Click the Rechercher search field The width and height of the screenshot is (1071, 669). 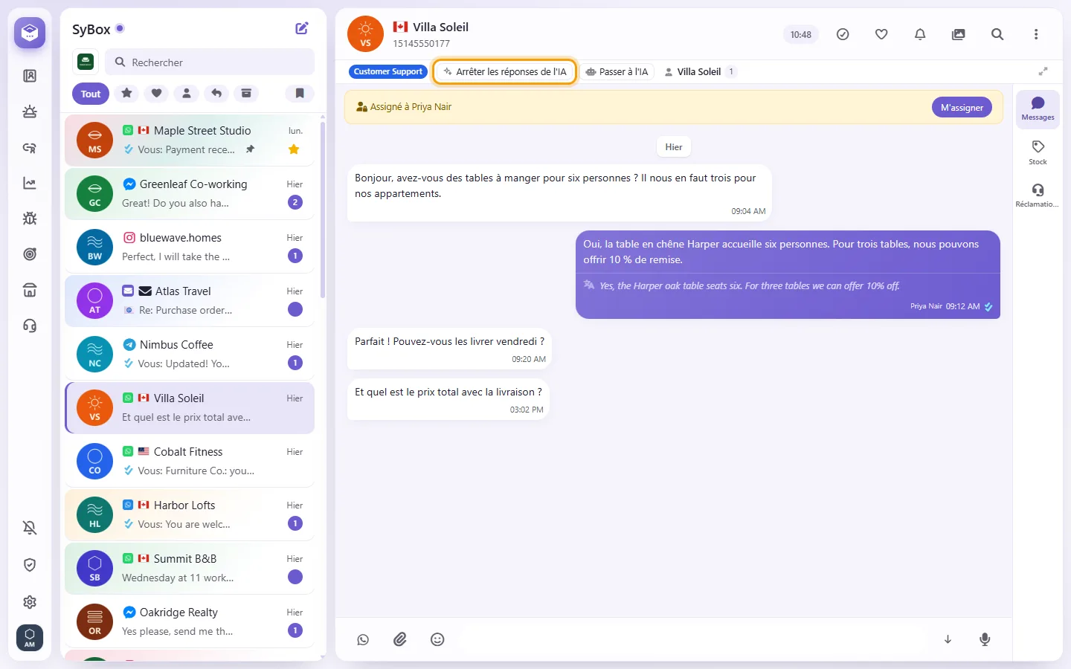point(210,62)
